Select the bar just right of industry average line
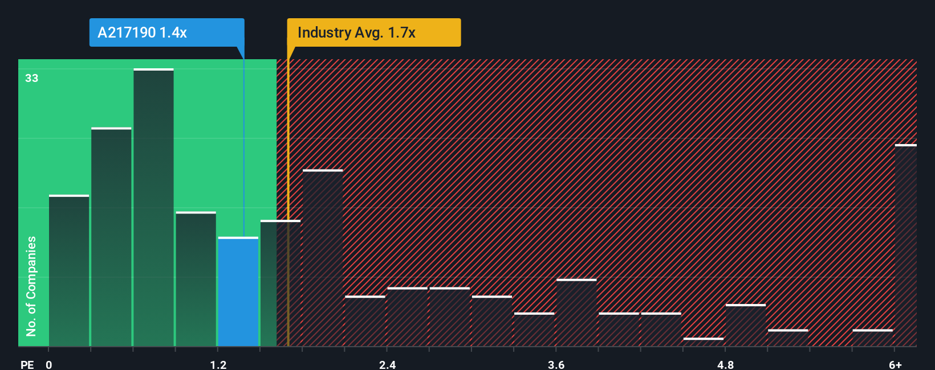 [x=323, y=258]
